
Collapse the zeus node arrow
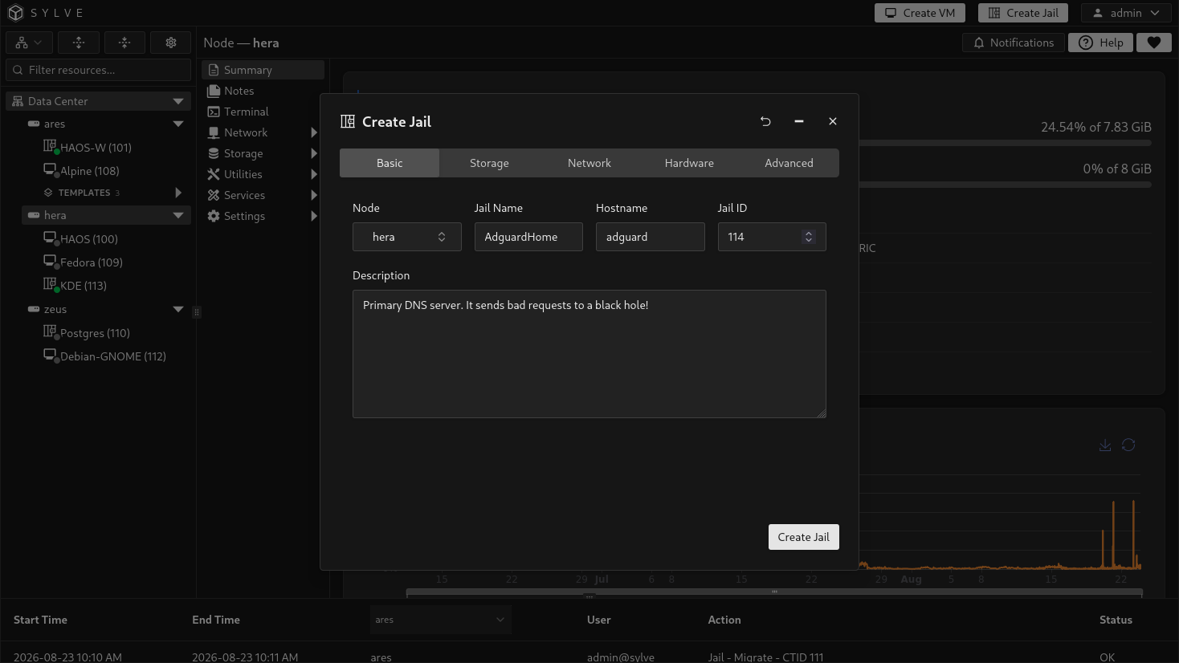[x=178, y=309]
